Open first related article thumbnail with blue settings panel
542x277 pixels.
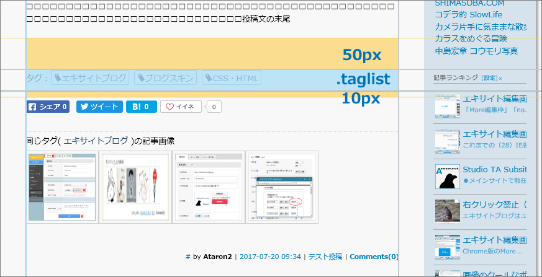(62, 187)
